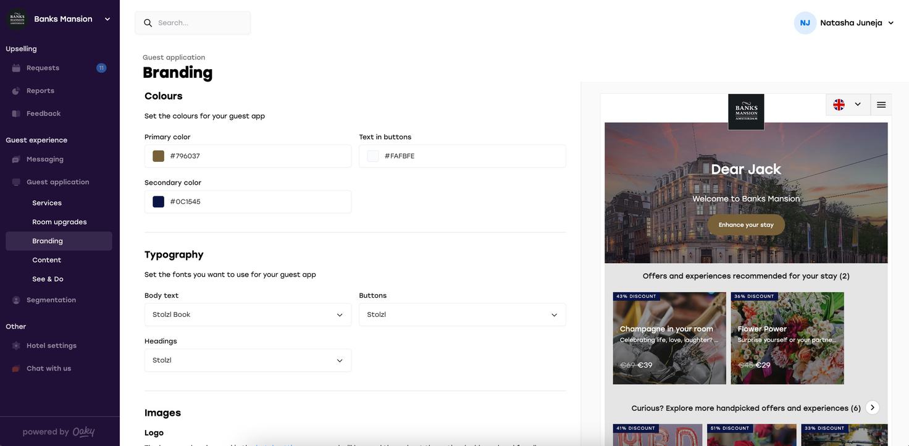Click the Primary color swatch
Image resolution: width=909 pixels, height=446 pixels.
[x=159, y=156]
